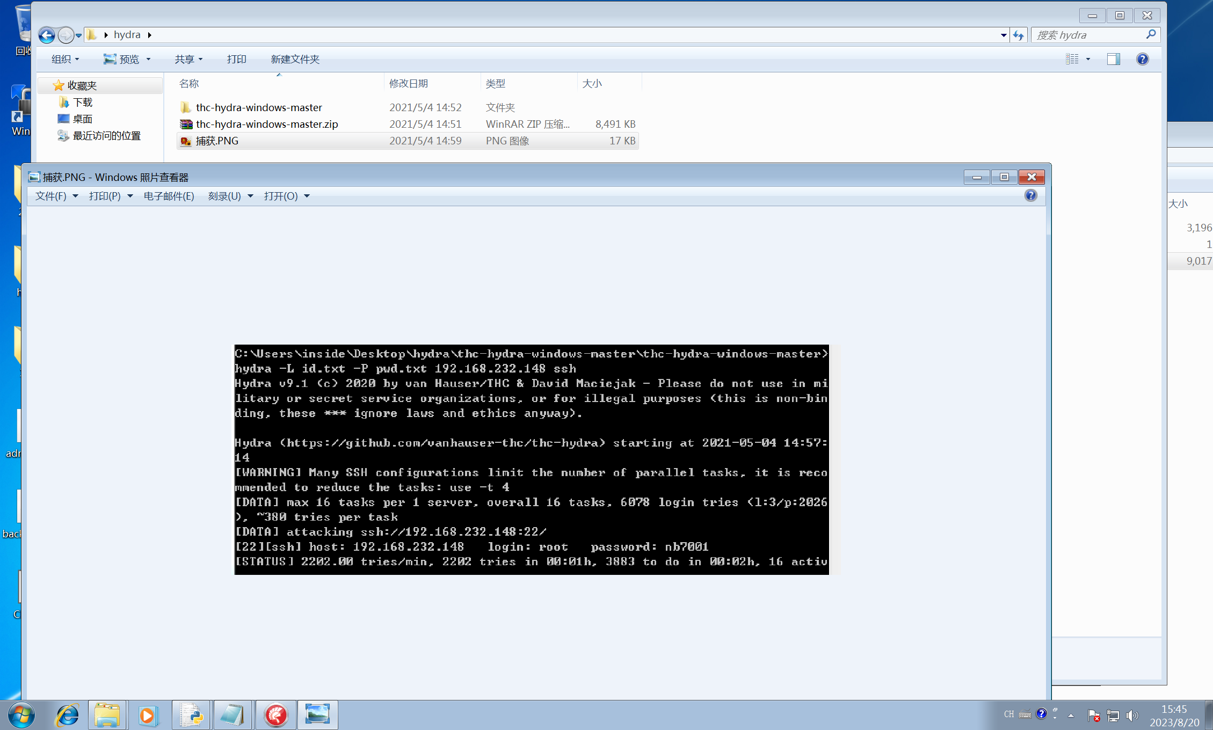Click the search magnifier icon
The height and width of the screenshot is (730, 1213).
[1151, 35]
